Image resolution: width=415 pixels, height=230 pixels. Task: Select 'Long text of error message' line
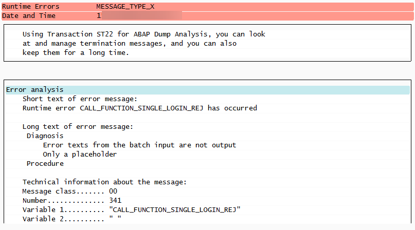tap(78, 127)
